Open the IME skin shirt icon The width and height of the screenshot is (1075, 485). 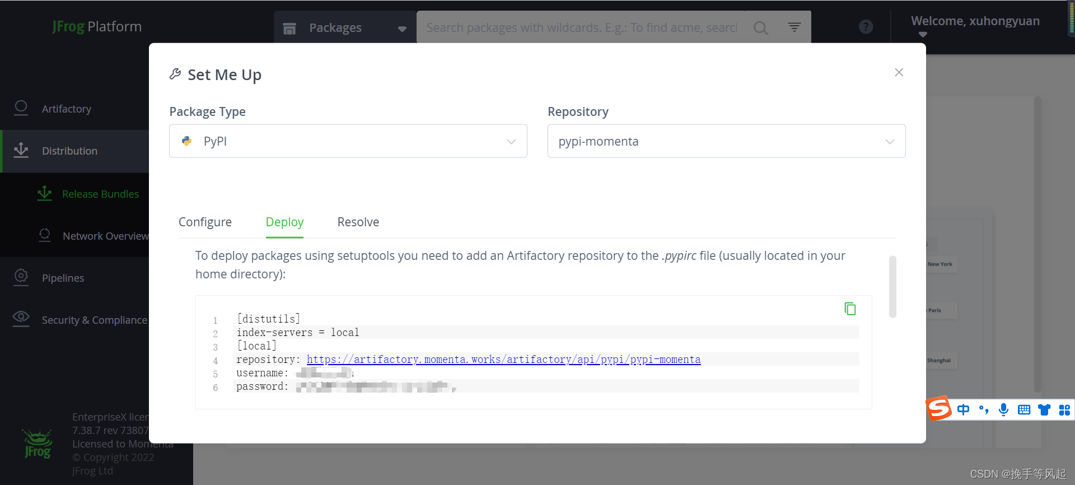point(1044,409)
